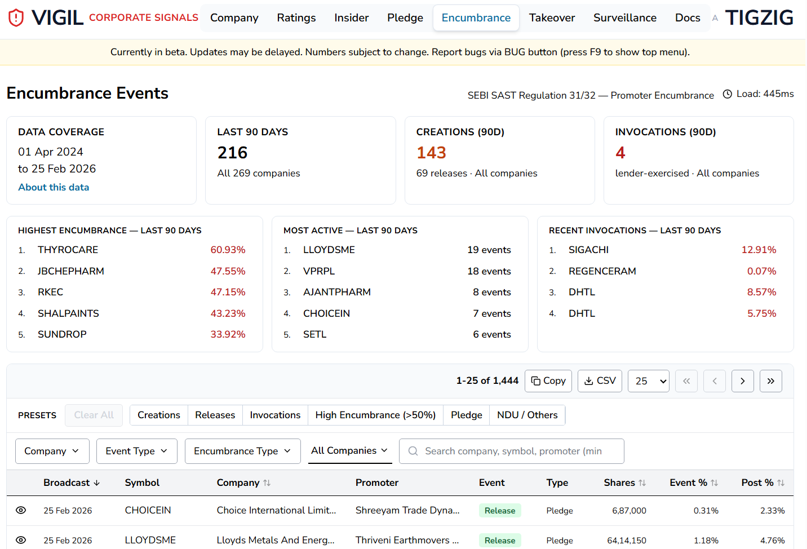Click the Vigil shield logo icon

16,18
